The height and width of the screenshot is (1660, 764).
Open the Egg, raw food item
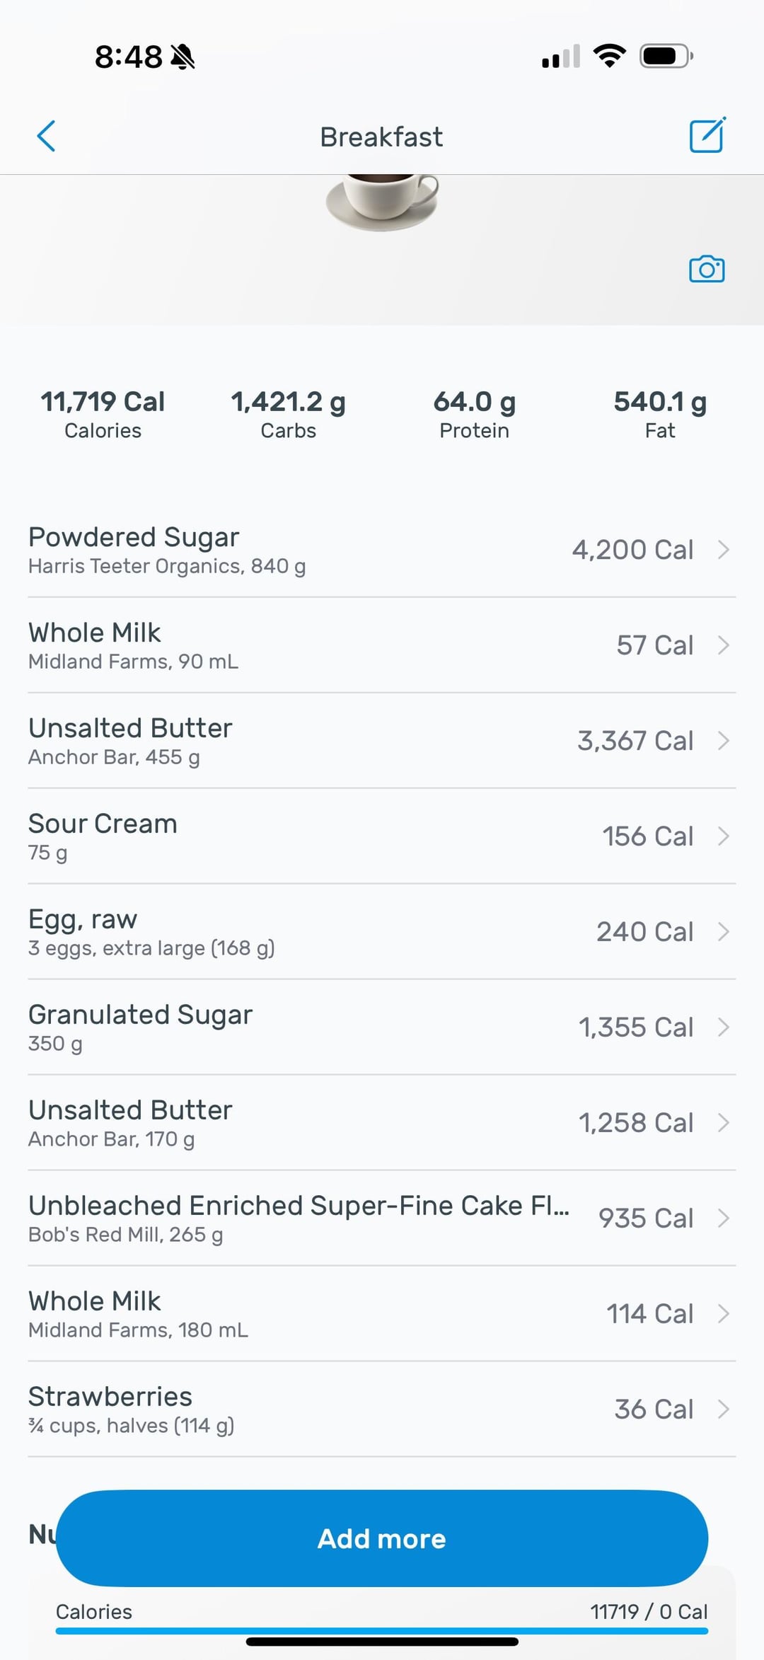(x=283, y=931)
